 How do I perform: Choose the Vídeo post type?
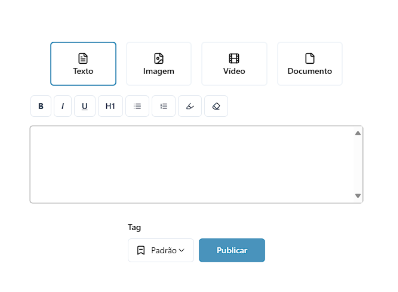(234, 64)
